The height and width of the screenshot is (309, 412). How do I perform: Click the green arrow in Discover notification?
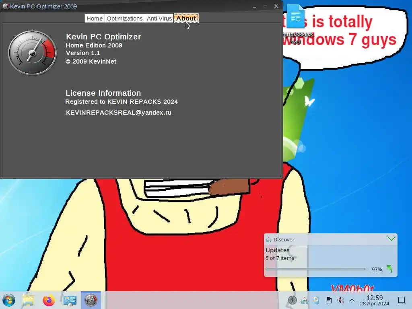(x=389, y=269)
